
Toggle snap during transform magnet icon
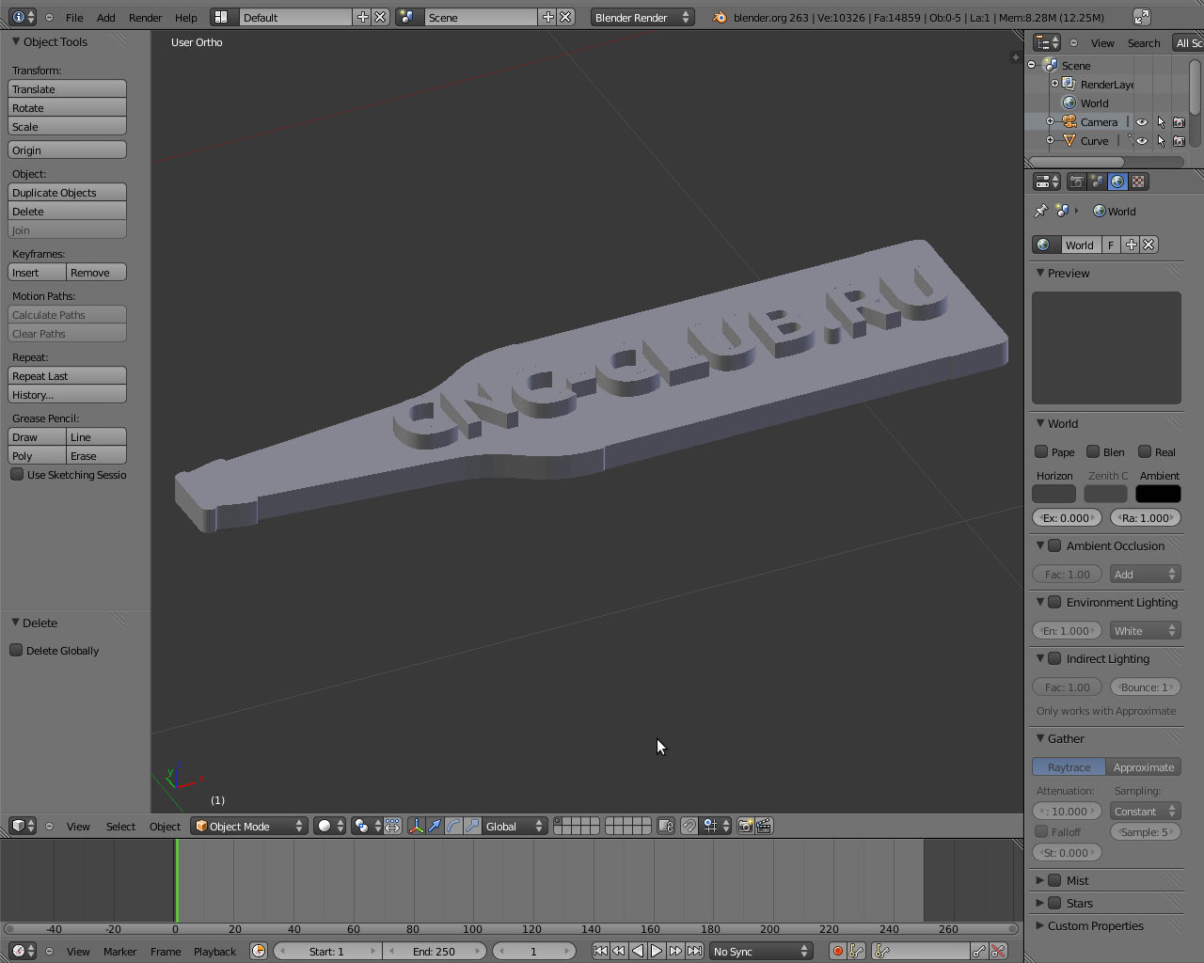[x=689, y=826]
